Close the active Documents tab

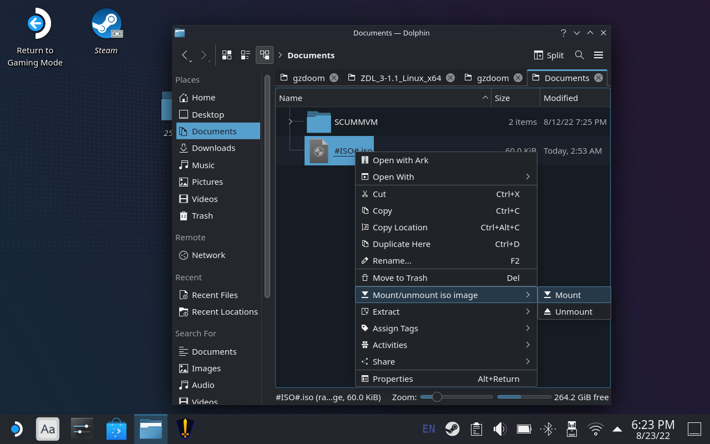[599, 78]
